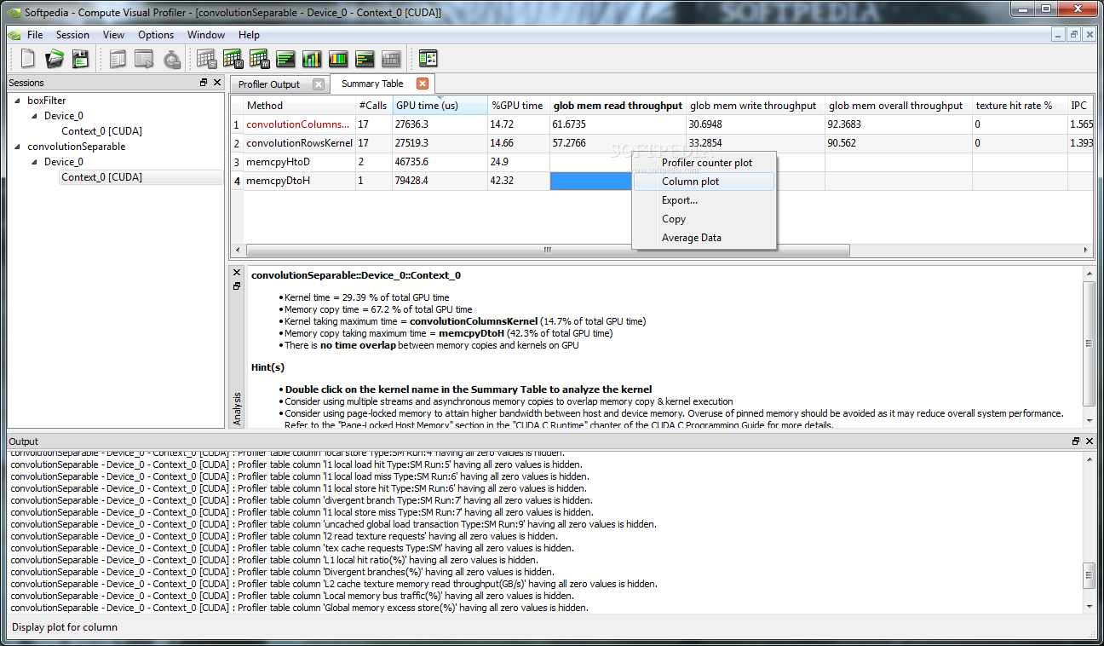Click the run session play-arrow icon
This screenshot has height=646, width=1104.
pos(145,59)
